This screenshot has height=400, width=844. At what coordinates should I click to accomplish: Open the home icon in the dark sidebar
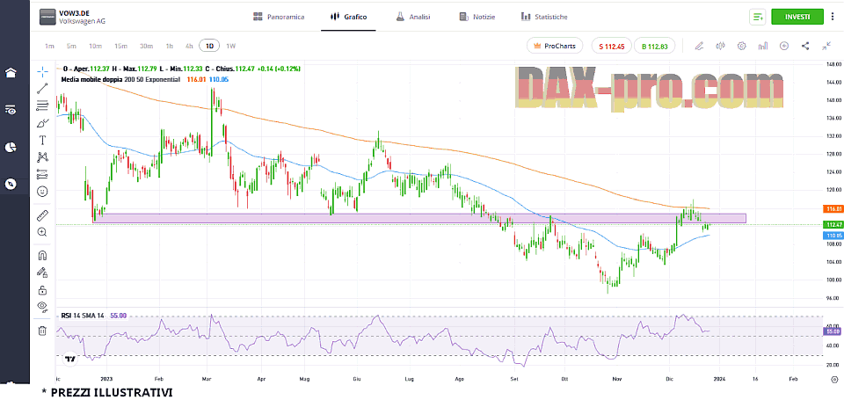[x=11, y=73]
